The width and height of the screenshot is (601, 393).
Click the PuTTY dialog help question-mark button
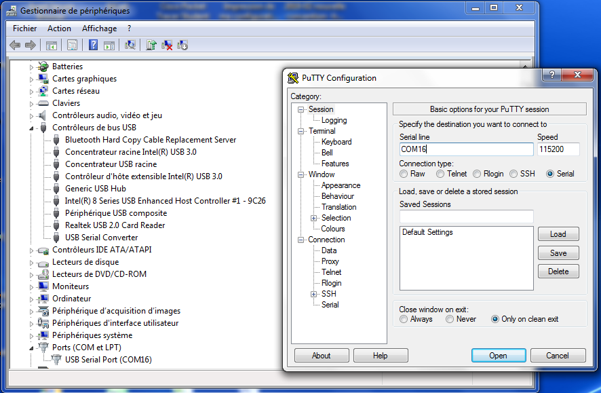point(552,75)
